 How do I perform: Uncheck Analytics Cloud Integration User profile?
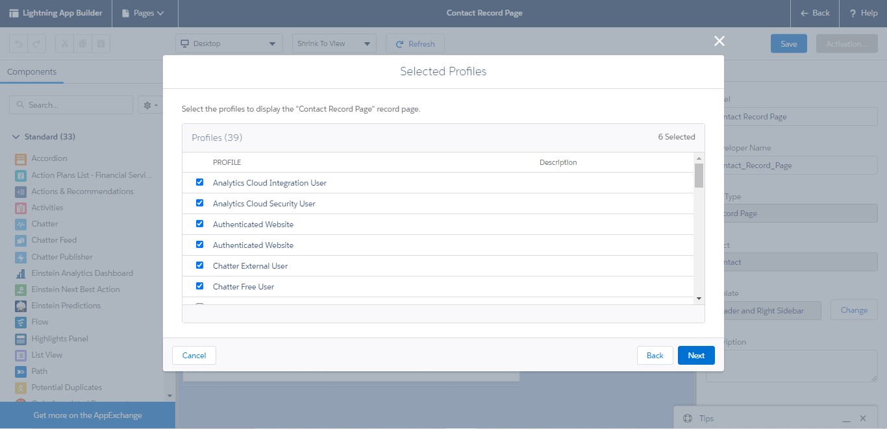(x=200, y=182)
